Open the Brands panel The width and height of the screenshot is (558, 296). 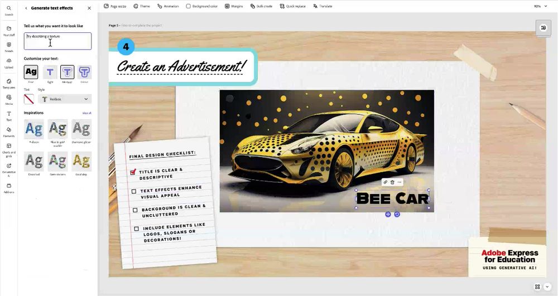point(9,47)
